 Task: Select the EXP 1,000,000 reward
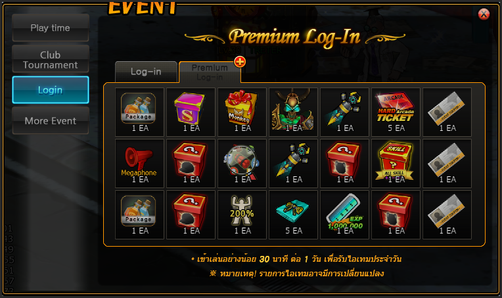[344, 214]
